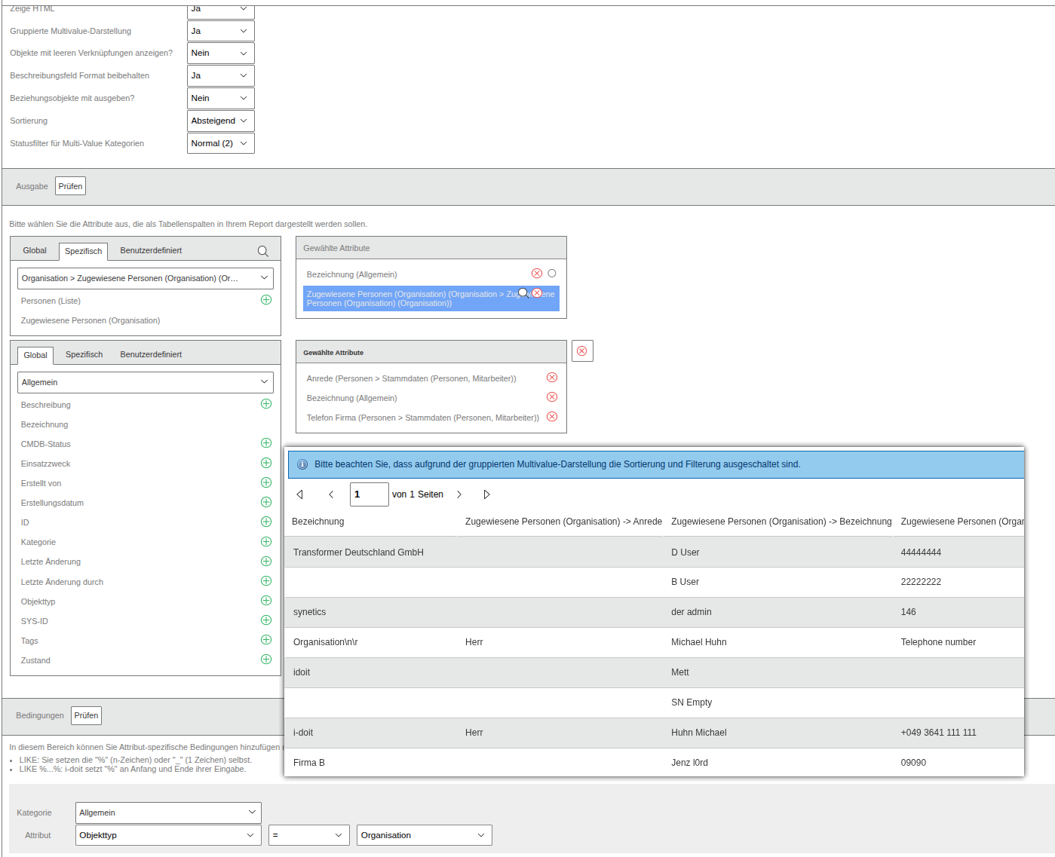This screenshot has width=1055, height=857.
Task: Switch to Benutzerdefiniert tab in upper panel
Action: pos(151,250)
